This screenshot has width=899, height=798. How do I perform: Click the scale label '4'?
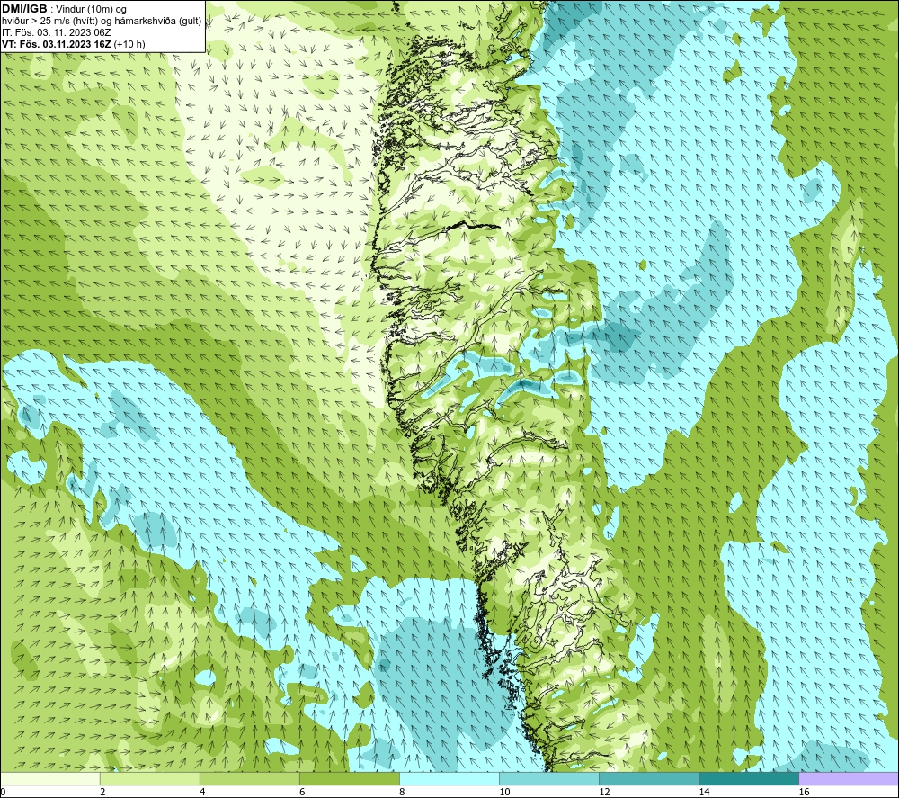pyautogui.click(x=202, y=793)
